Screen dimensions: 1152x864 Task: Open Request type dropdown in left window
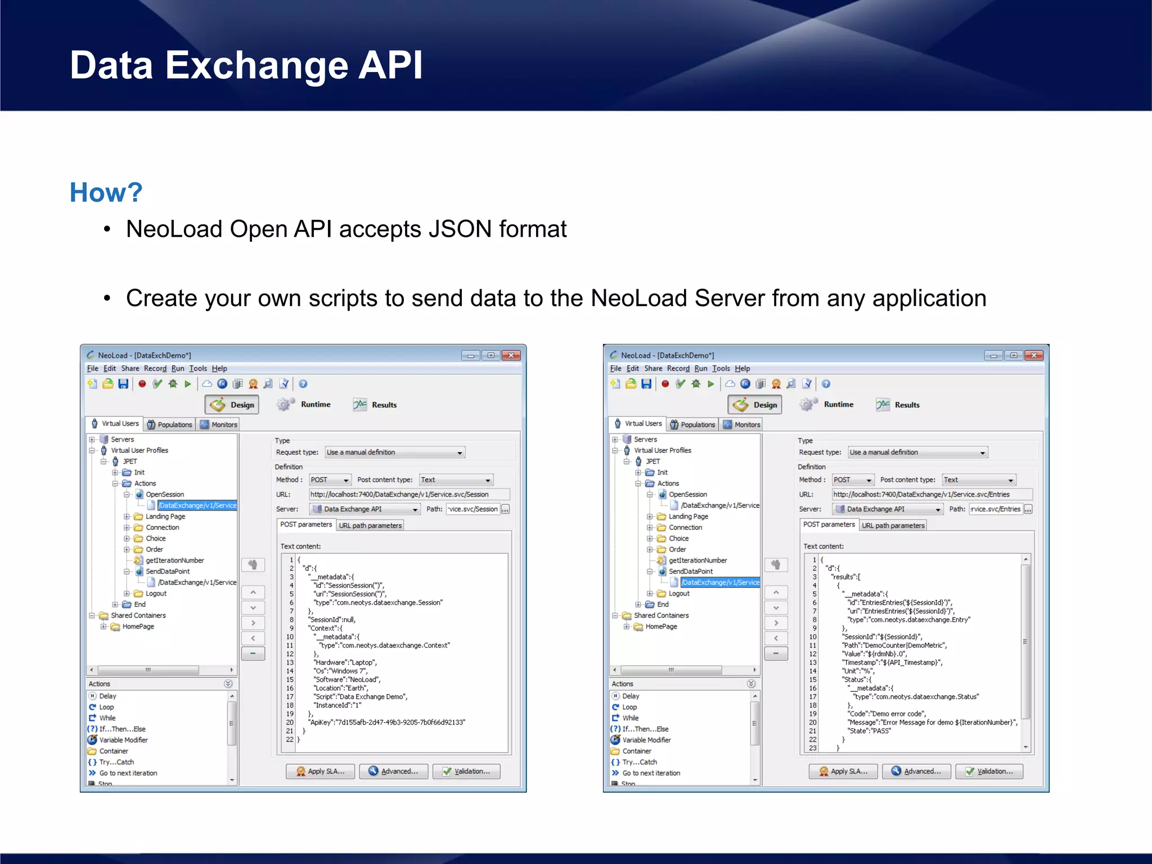(x=395, y=452)
